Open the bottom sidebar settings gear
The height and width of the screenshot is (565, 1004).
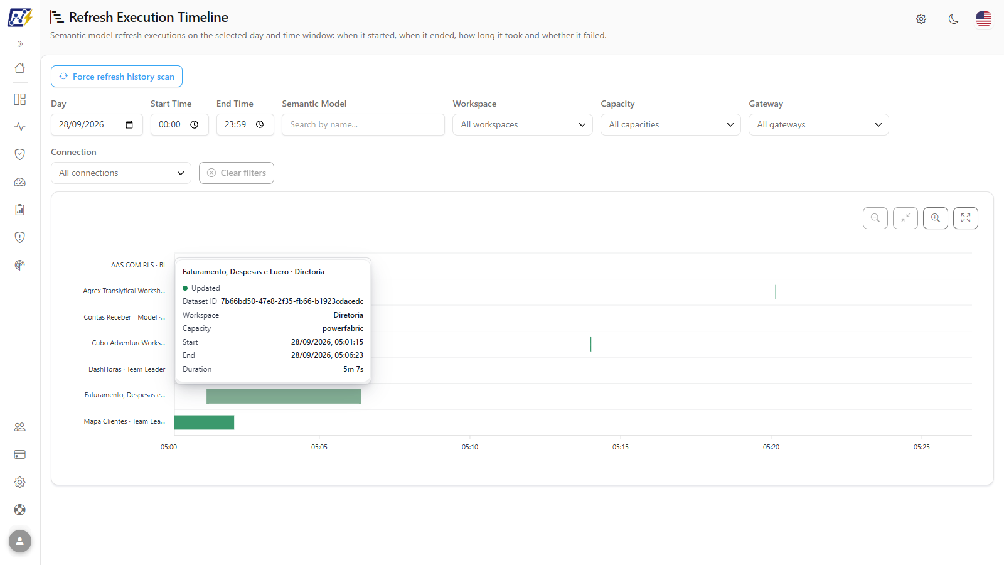pyautogui.click(x=20, y=482)
